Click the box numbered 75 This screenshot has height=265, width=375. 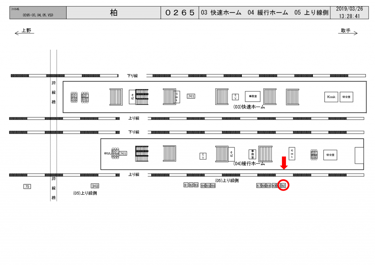pos(27,187)
